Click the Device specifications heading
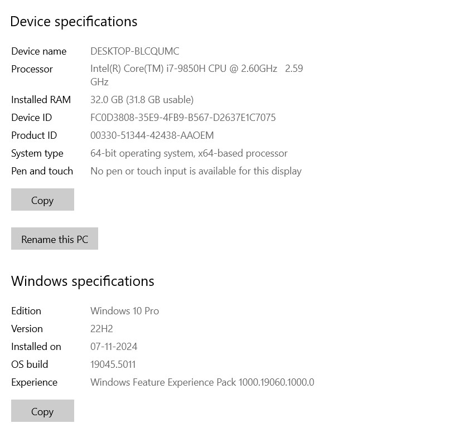Screen dimensions: 459x428 coord(74,22)
